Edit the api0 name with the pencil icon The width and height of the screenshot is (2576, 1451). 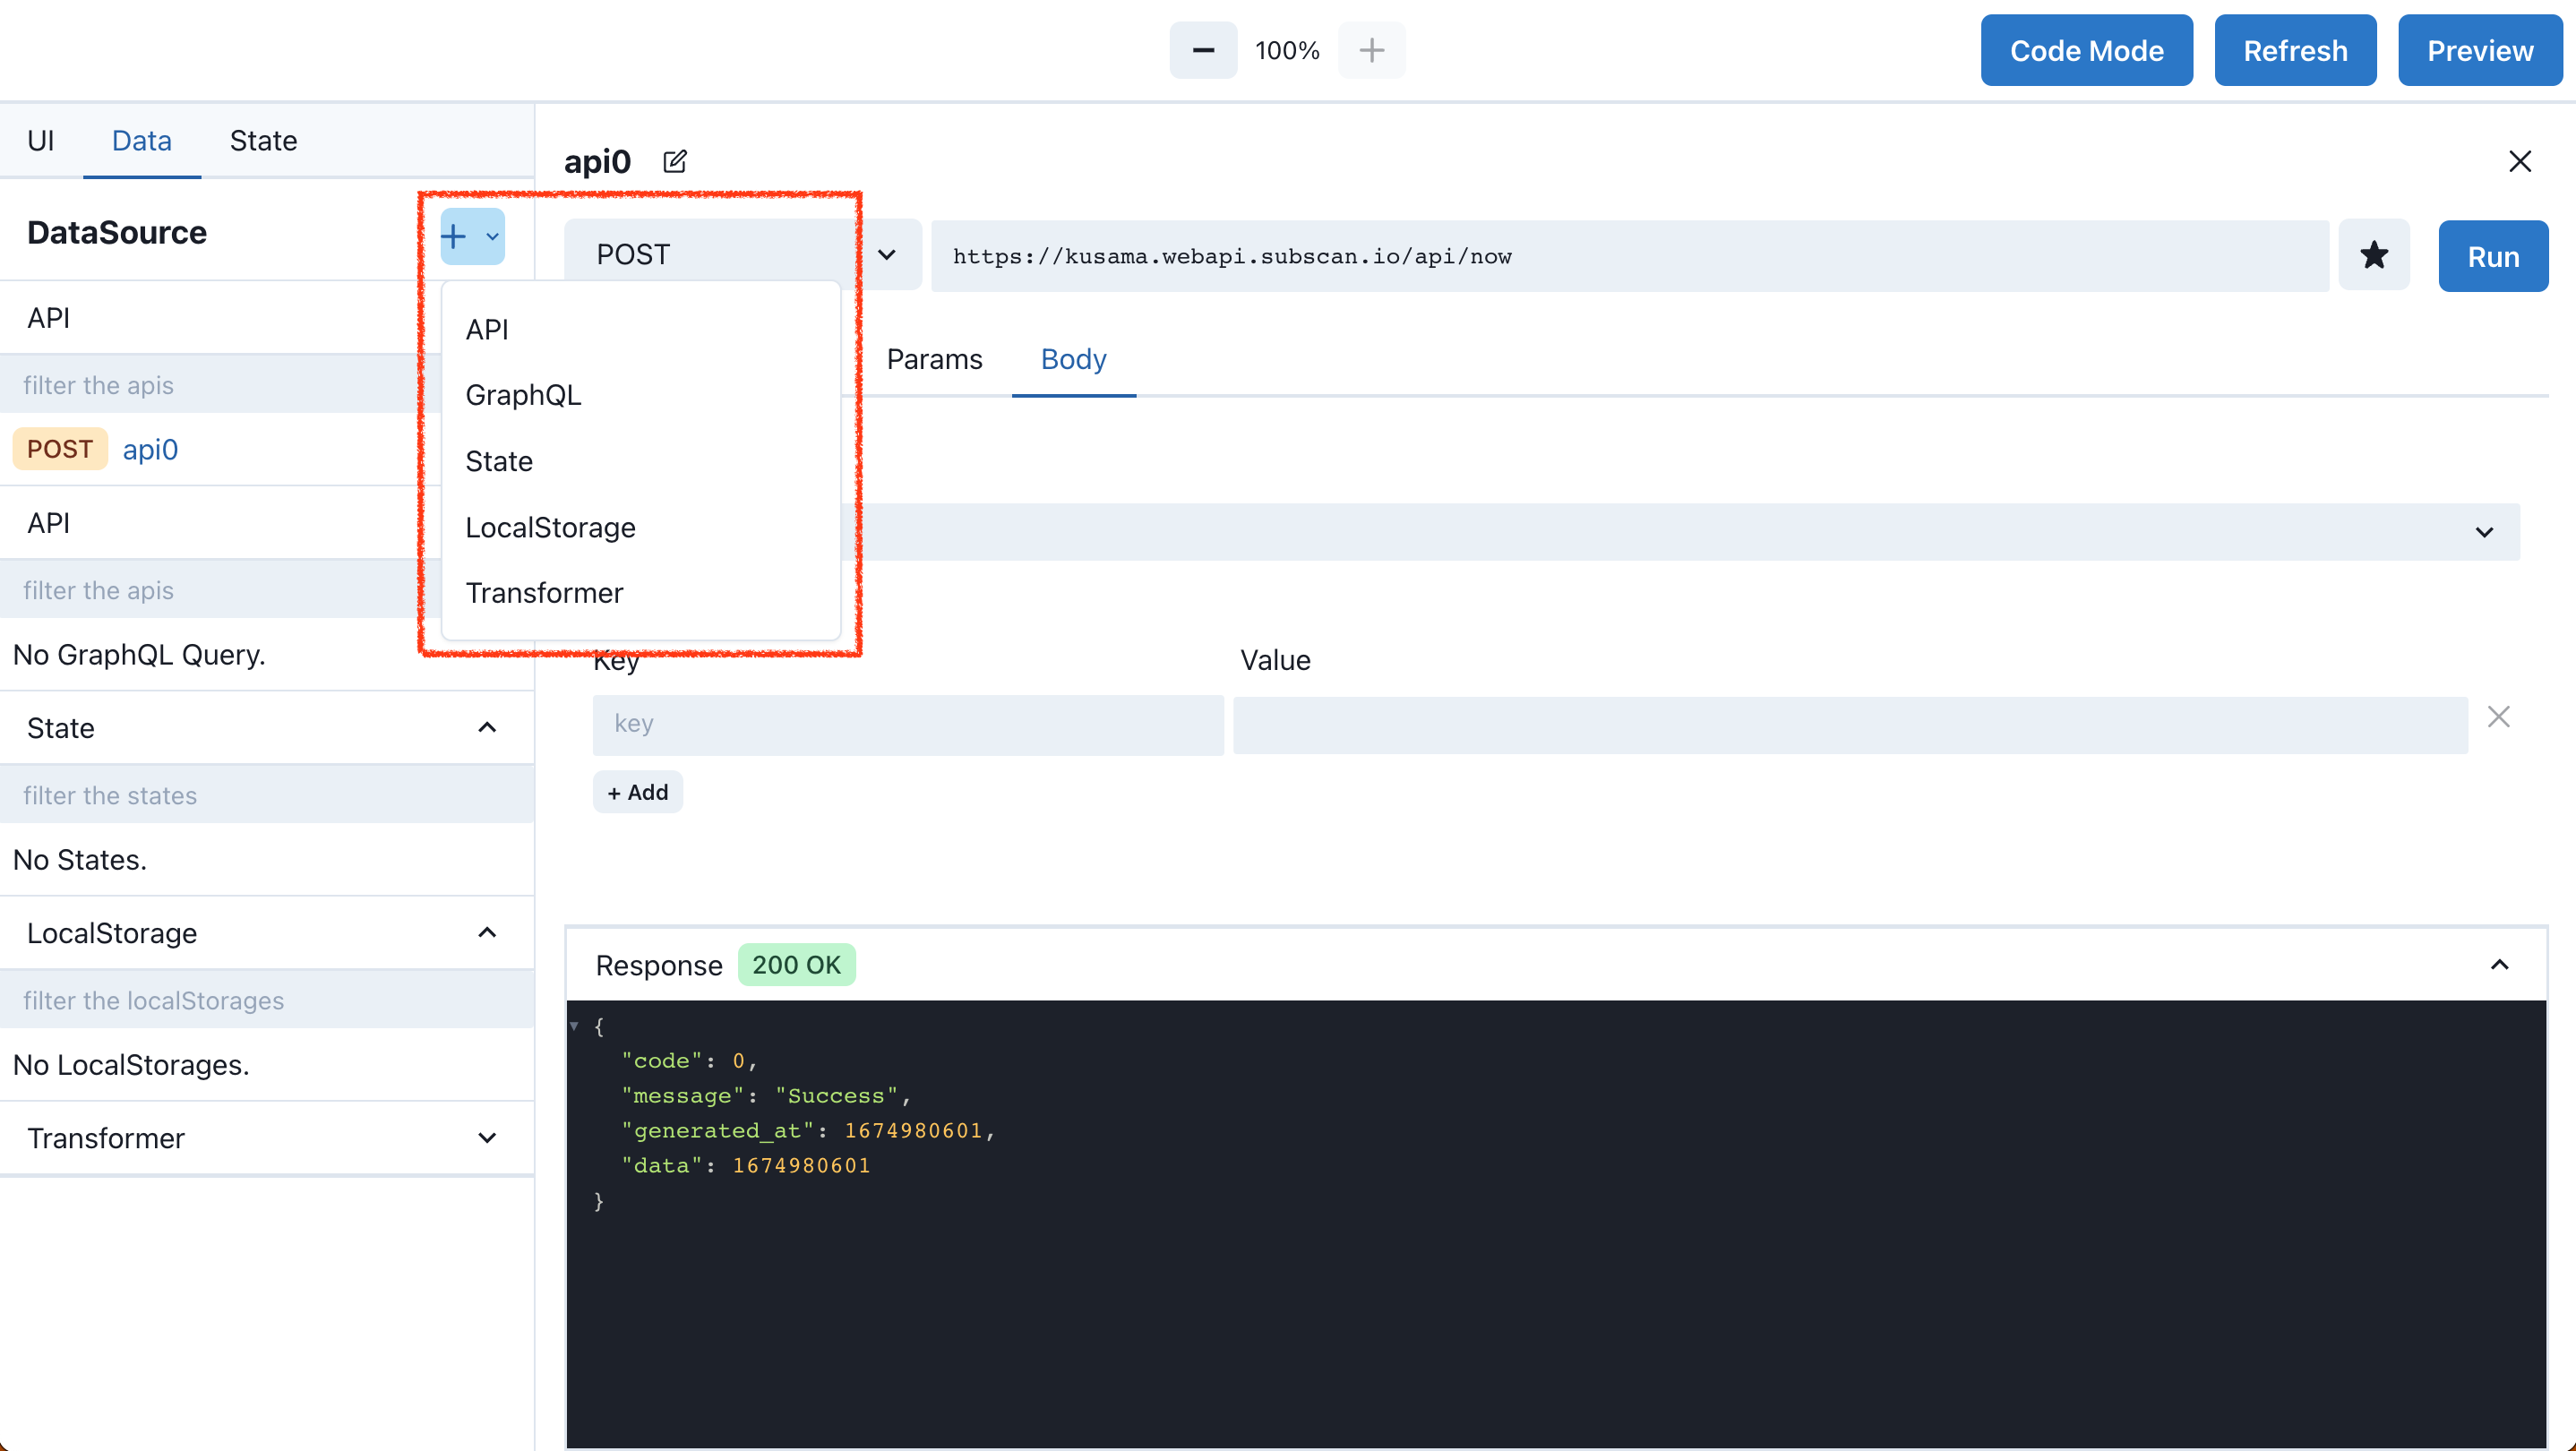pos(675,161)
